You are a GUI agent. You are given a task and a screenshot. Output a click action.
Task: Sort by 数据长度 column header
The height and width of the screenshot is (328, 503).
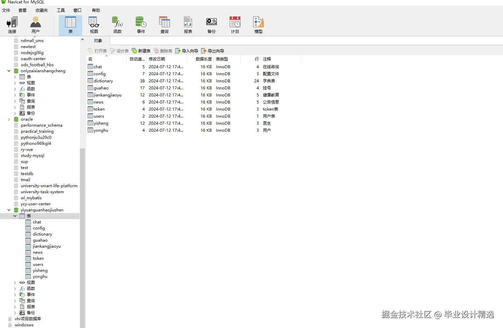[200, 59]
